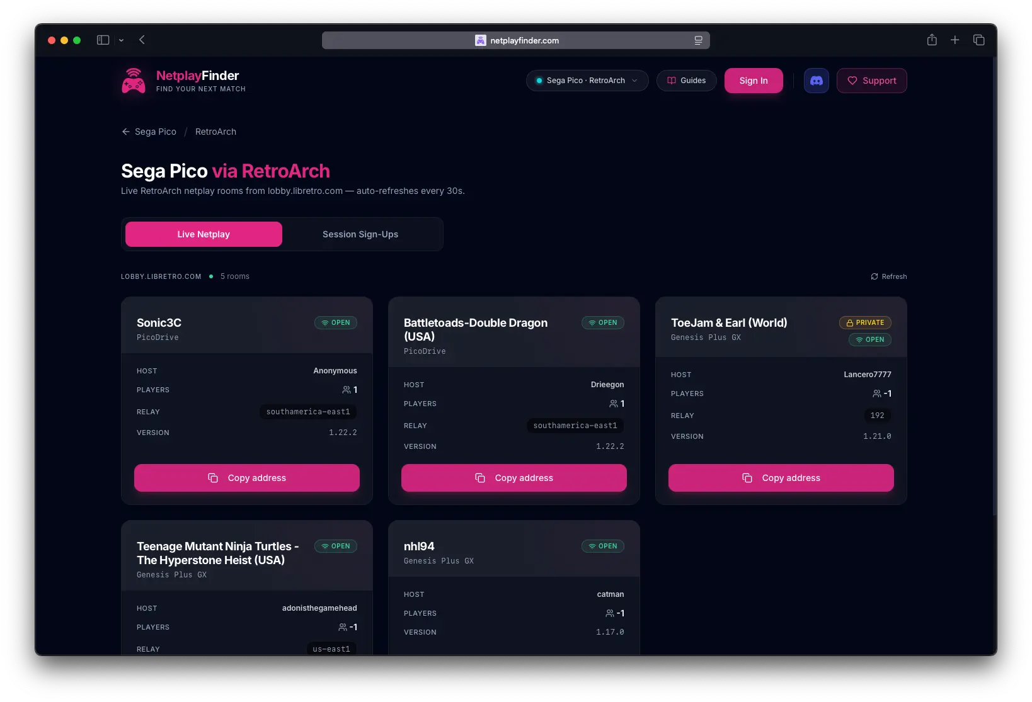Click the site favicon in address bar
The height and width of the screenshot is (702, 1032).
(480, 40)
